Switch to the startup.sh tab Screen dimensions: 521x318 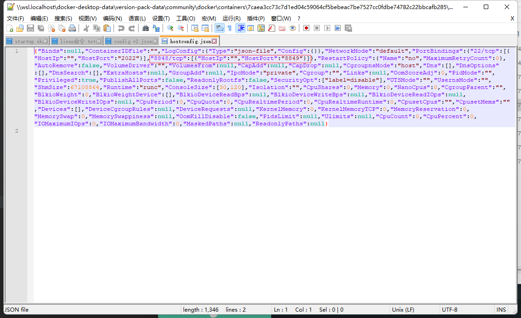[28, 41]
